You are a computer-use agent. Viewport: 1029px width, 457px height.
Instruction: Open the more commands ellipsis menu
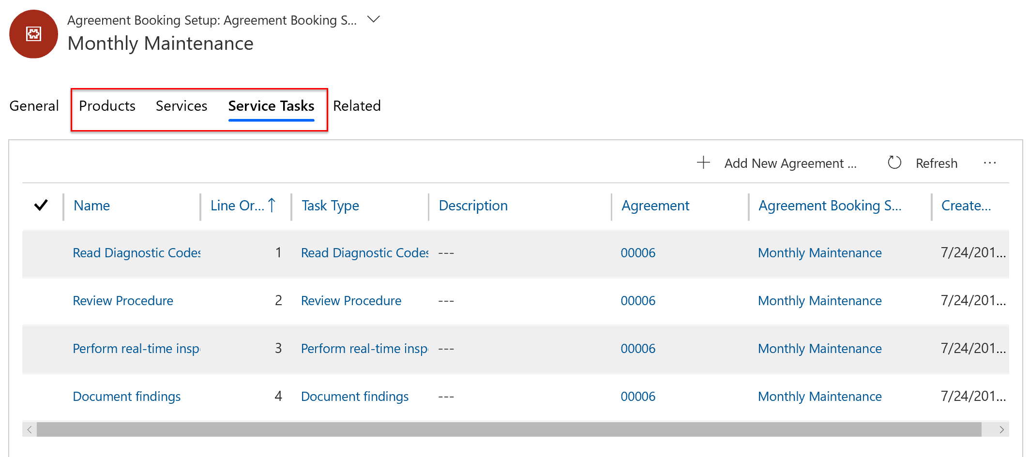990,163
